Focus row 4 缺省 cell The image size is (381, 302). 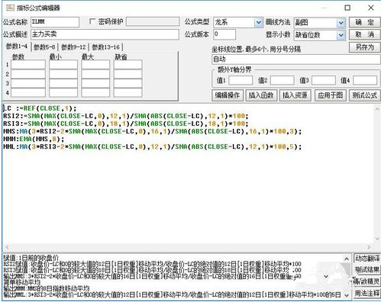[128, 92]
